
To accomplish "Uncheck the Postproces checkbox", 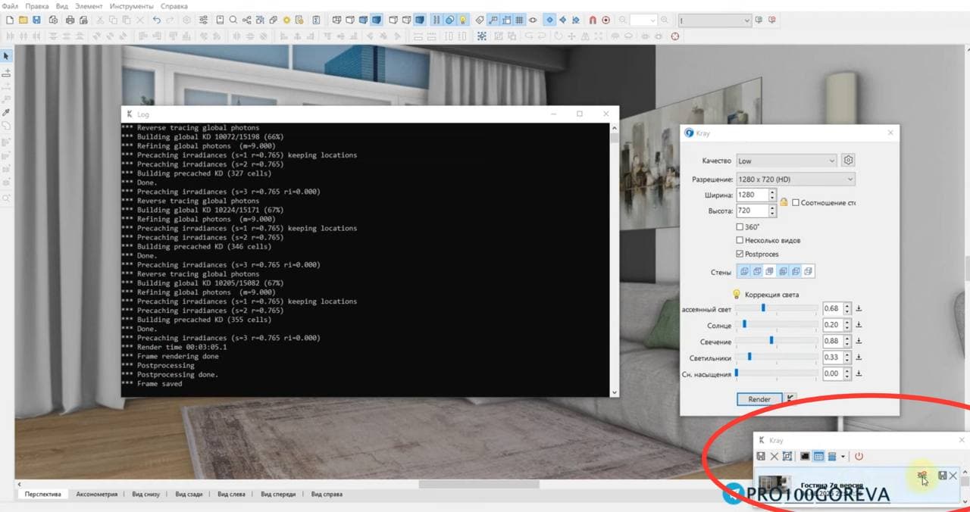I will pyautogui.click(x=740, y=254).
